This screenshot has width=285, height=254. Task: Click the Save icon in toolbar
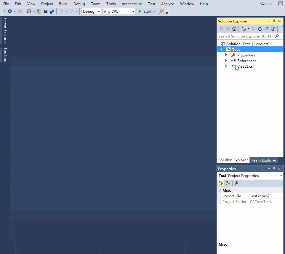pyautogui.click(x=46, y=12)
